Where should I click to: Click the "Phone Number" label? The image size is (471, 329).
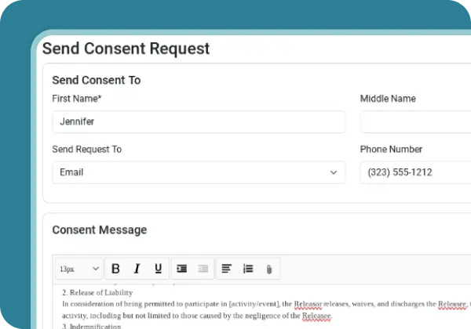coord(391,149)
